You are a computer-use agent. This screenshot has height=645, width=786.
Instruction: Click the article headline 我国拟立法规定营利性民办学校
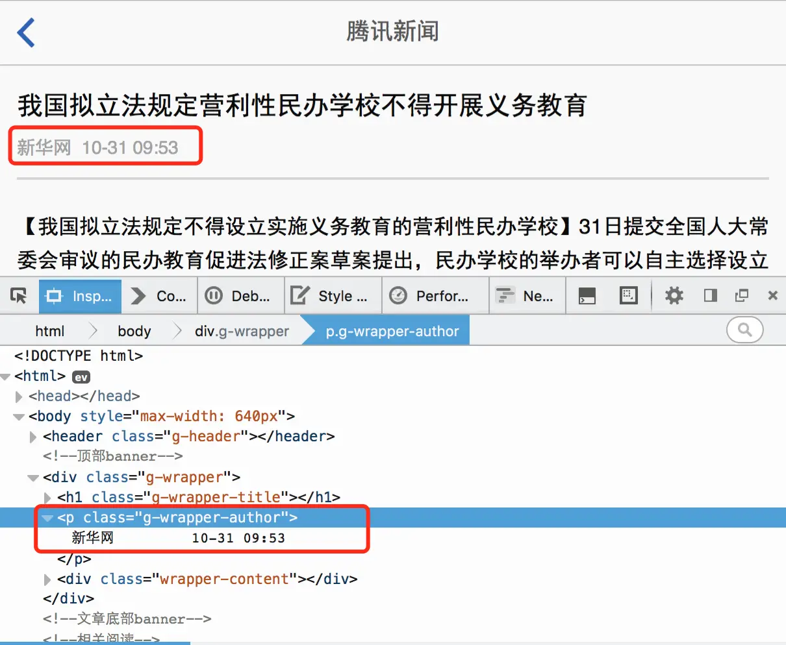[303, 105]
